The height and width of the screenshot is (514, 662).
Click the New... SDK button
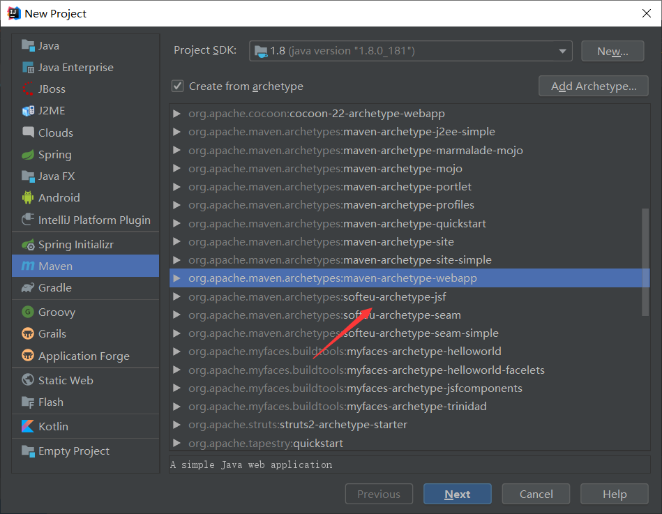tap(612, 51)
